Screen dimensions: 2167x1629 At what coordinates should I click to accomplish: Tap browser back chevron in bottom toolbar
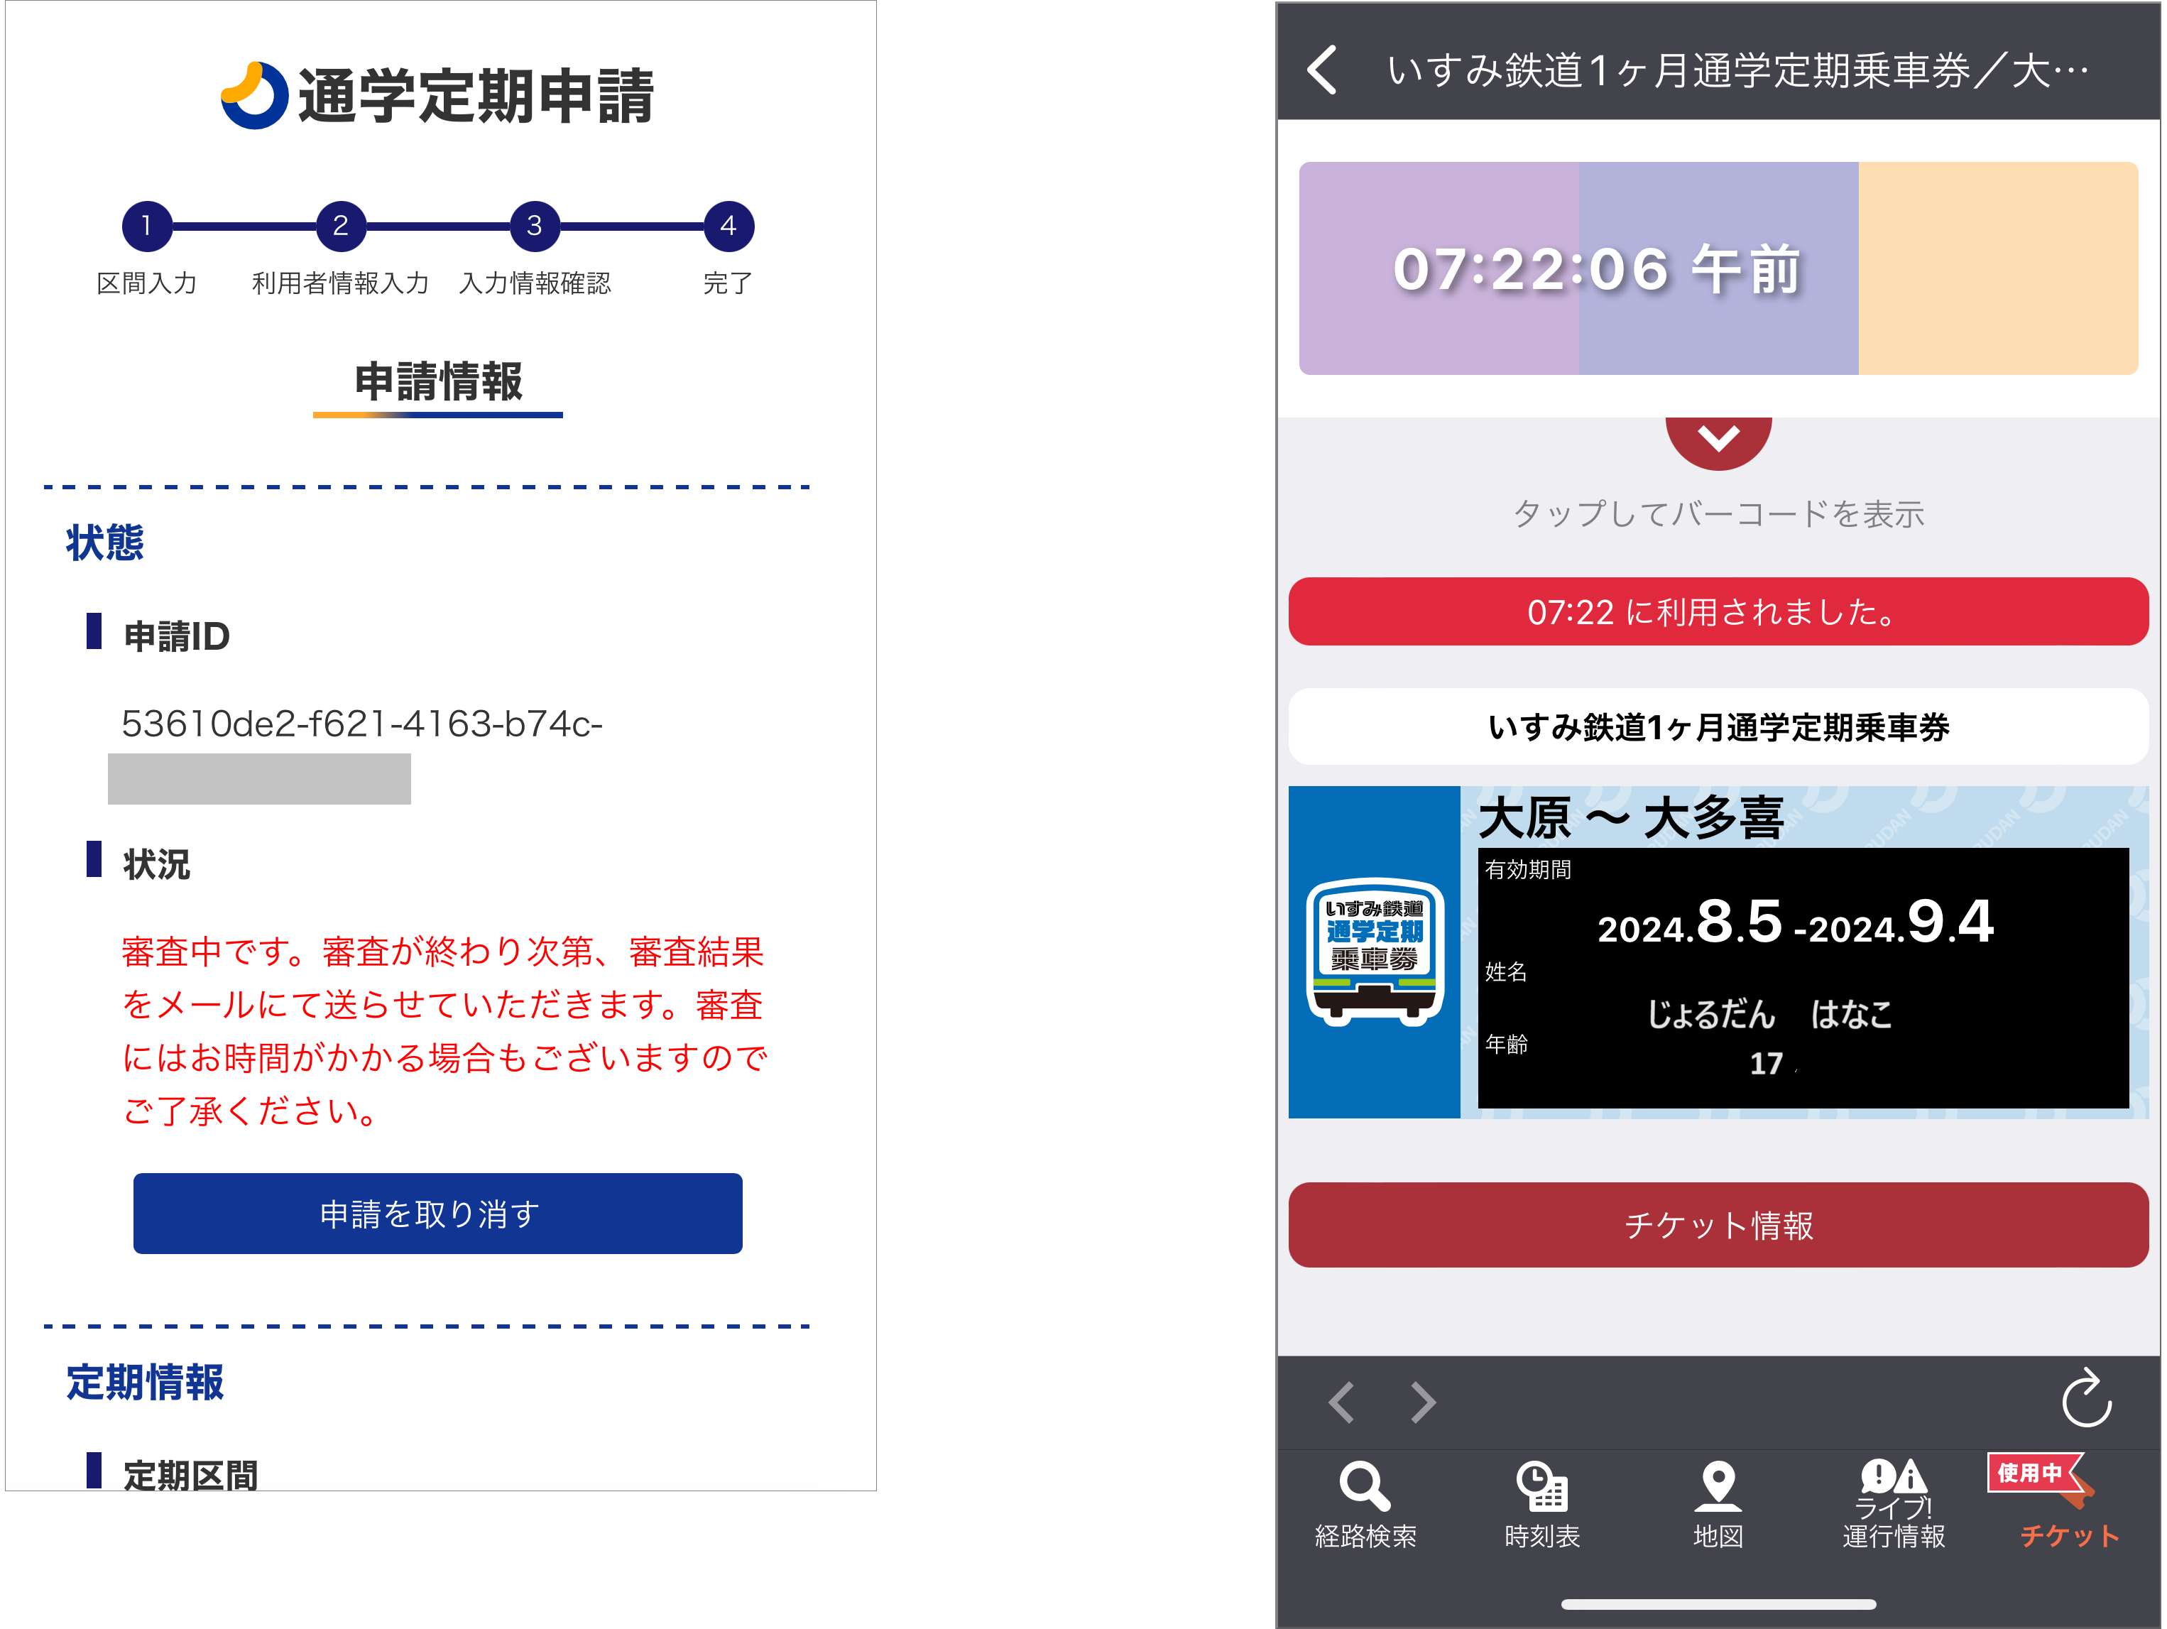click(x=1342, y=1402)
